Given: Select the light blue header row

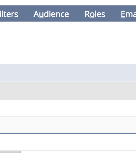Looking at the screenshot, I should (68, 73).
